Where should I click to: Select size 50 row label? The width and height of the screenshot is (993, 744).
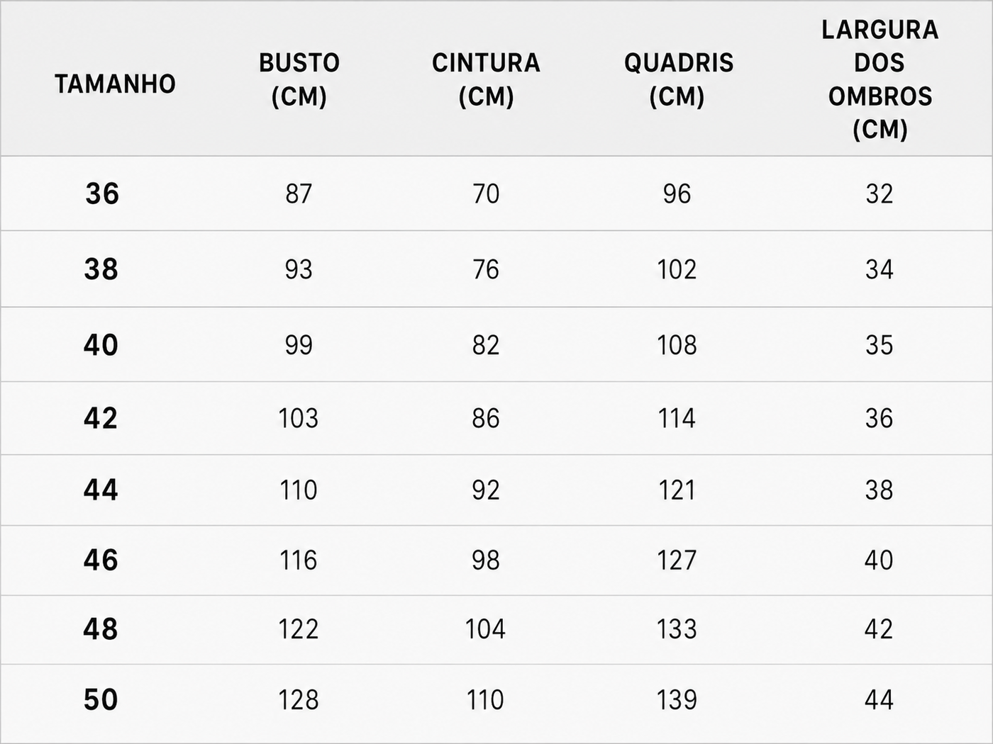pos(101,700)
